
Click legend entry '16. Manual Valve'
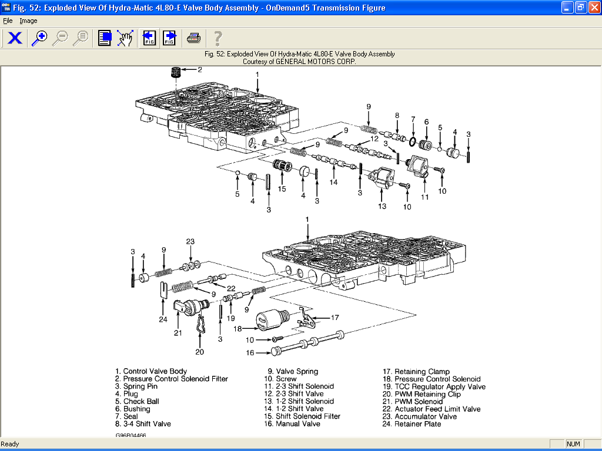(292, 424)
